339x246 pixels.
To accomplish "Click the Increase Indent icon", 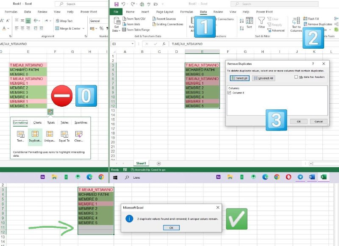I will 41,28.
